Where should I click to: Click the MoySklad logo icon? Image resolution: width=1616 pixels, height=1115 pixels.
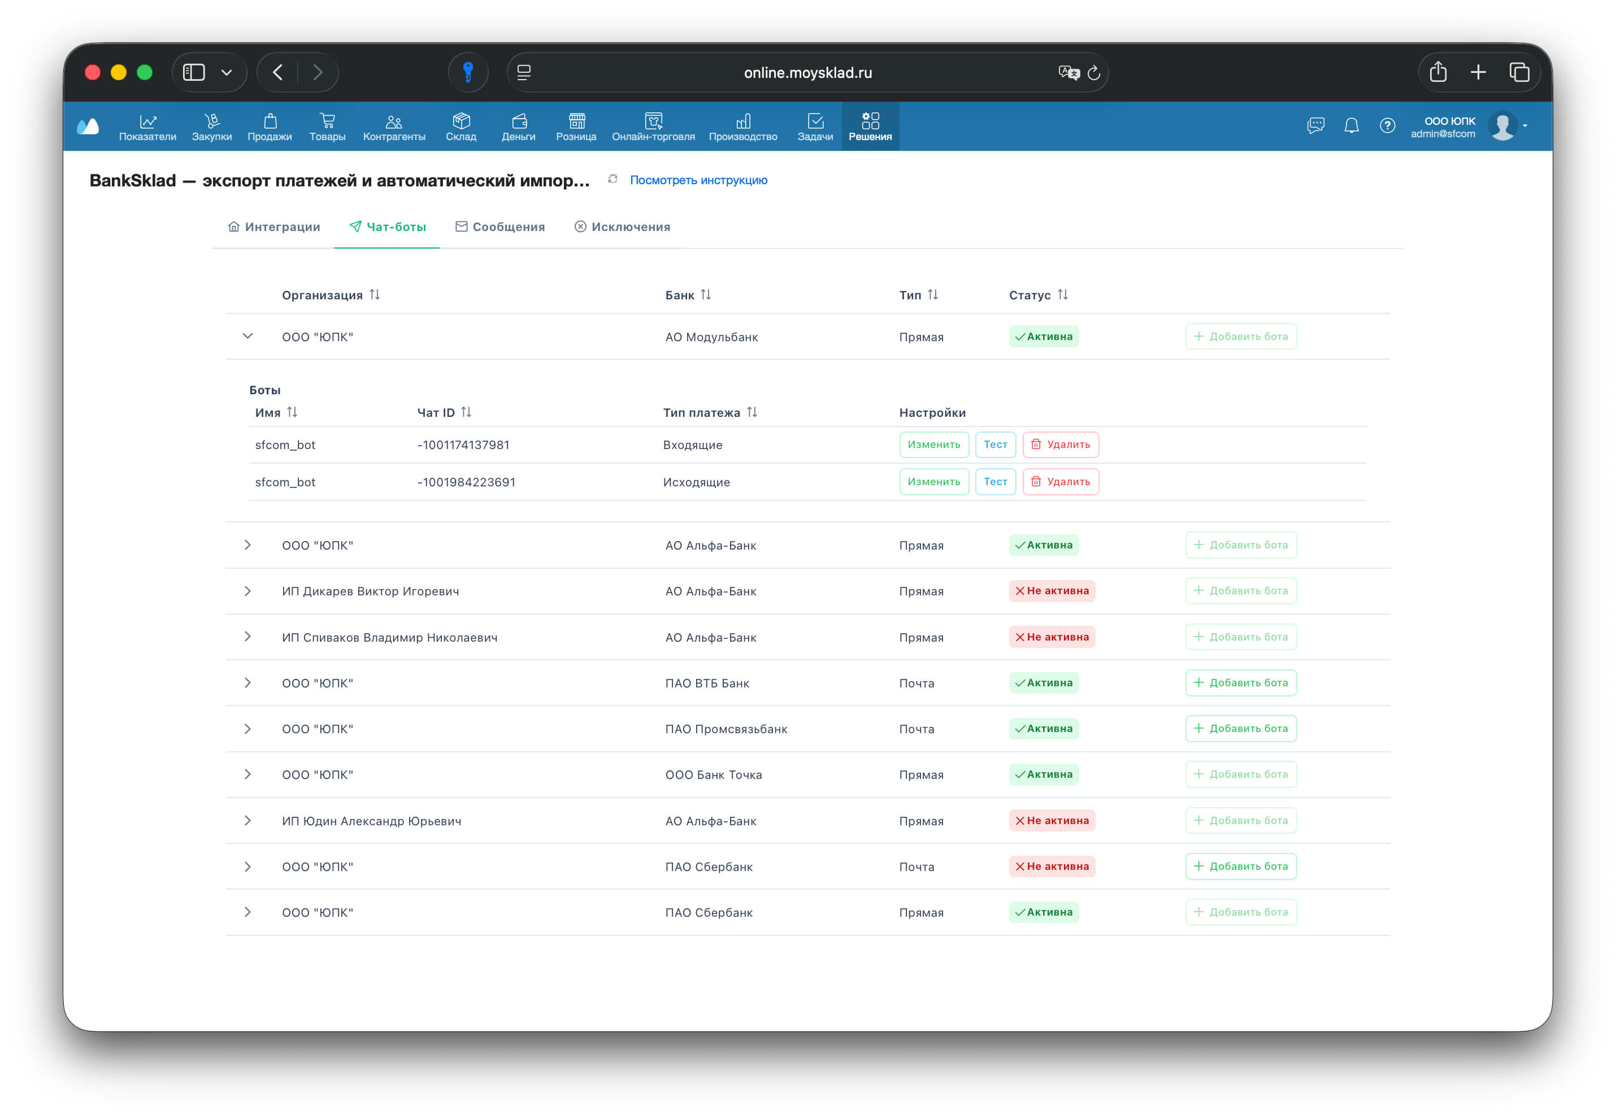(x=88, y=127)
